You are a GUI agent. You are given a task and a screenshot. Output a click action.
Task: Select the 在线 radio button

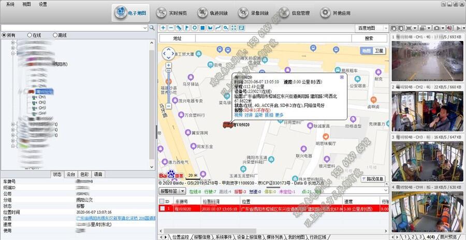click(30, 35)
